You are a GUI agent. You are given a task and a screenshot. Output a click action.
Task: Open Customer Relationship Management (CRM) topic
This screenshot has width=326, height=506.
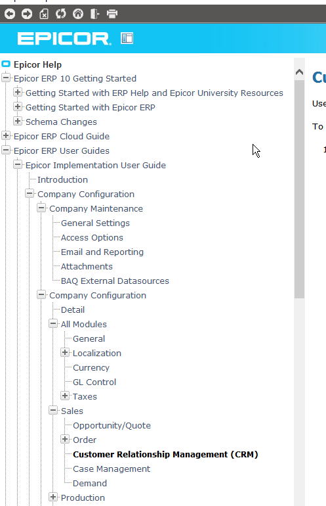pyautogui.click(x=165, y=454)
